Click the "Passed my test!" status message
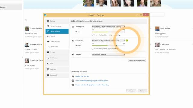Image resolution: width=193 pixels, height=108 pixels. coord(31,33)
